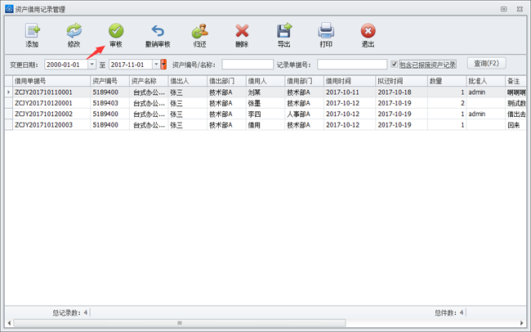Click the 审核 (Approve) green check icon

[x=115, y=33]
